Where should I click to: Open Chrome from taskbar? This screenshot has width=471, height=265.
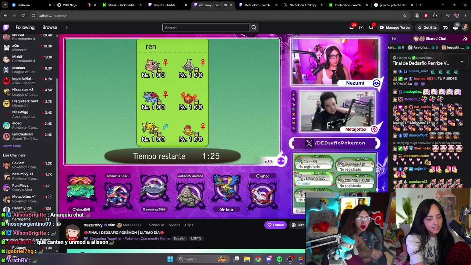pos(258,259)
